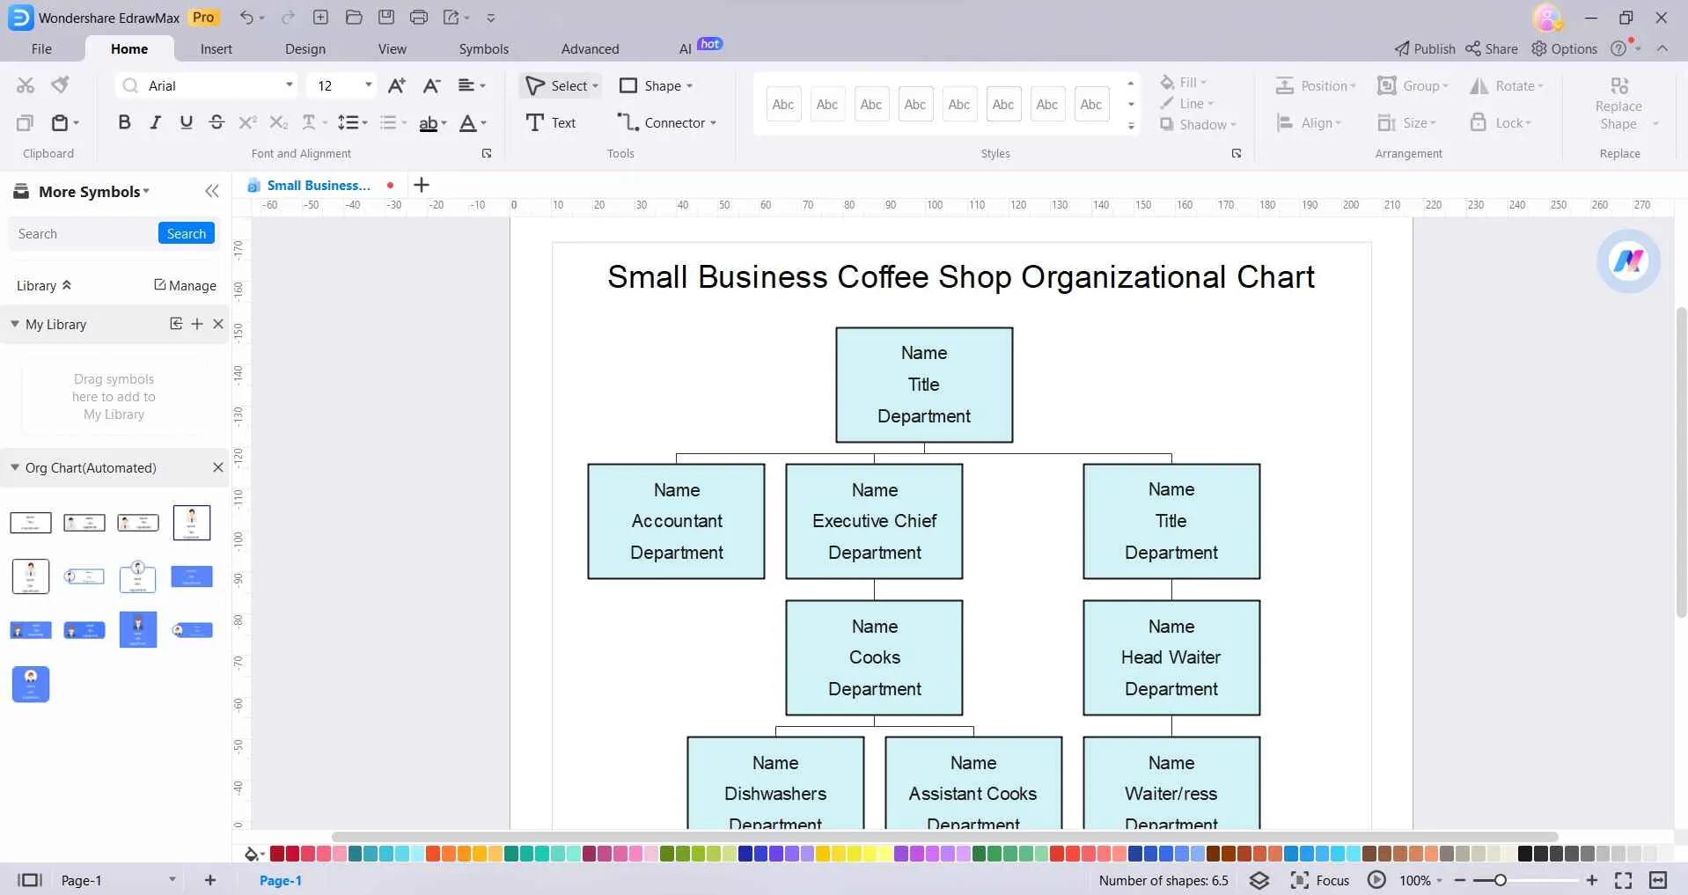Toggle italic formatting
Image resolution: width=1688 pixels, height=895 pixels.
click(x=155, y=122)
